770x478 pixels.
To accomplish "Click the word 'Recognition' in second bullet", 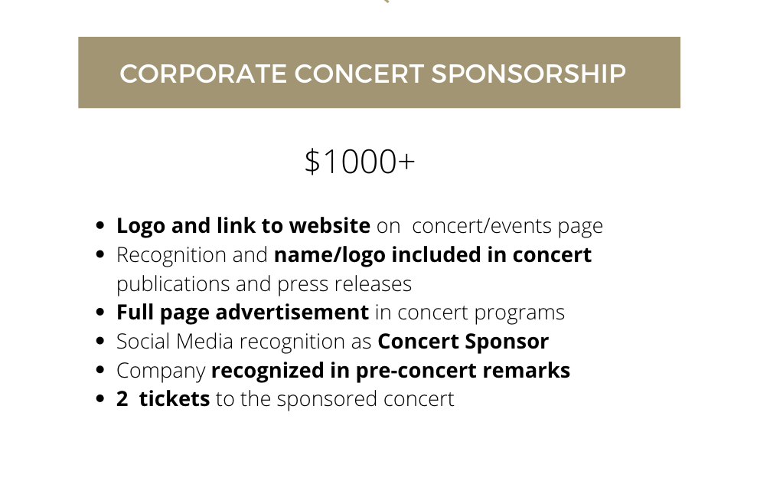I will [x=171, y=255].
